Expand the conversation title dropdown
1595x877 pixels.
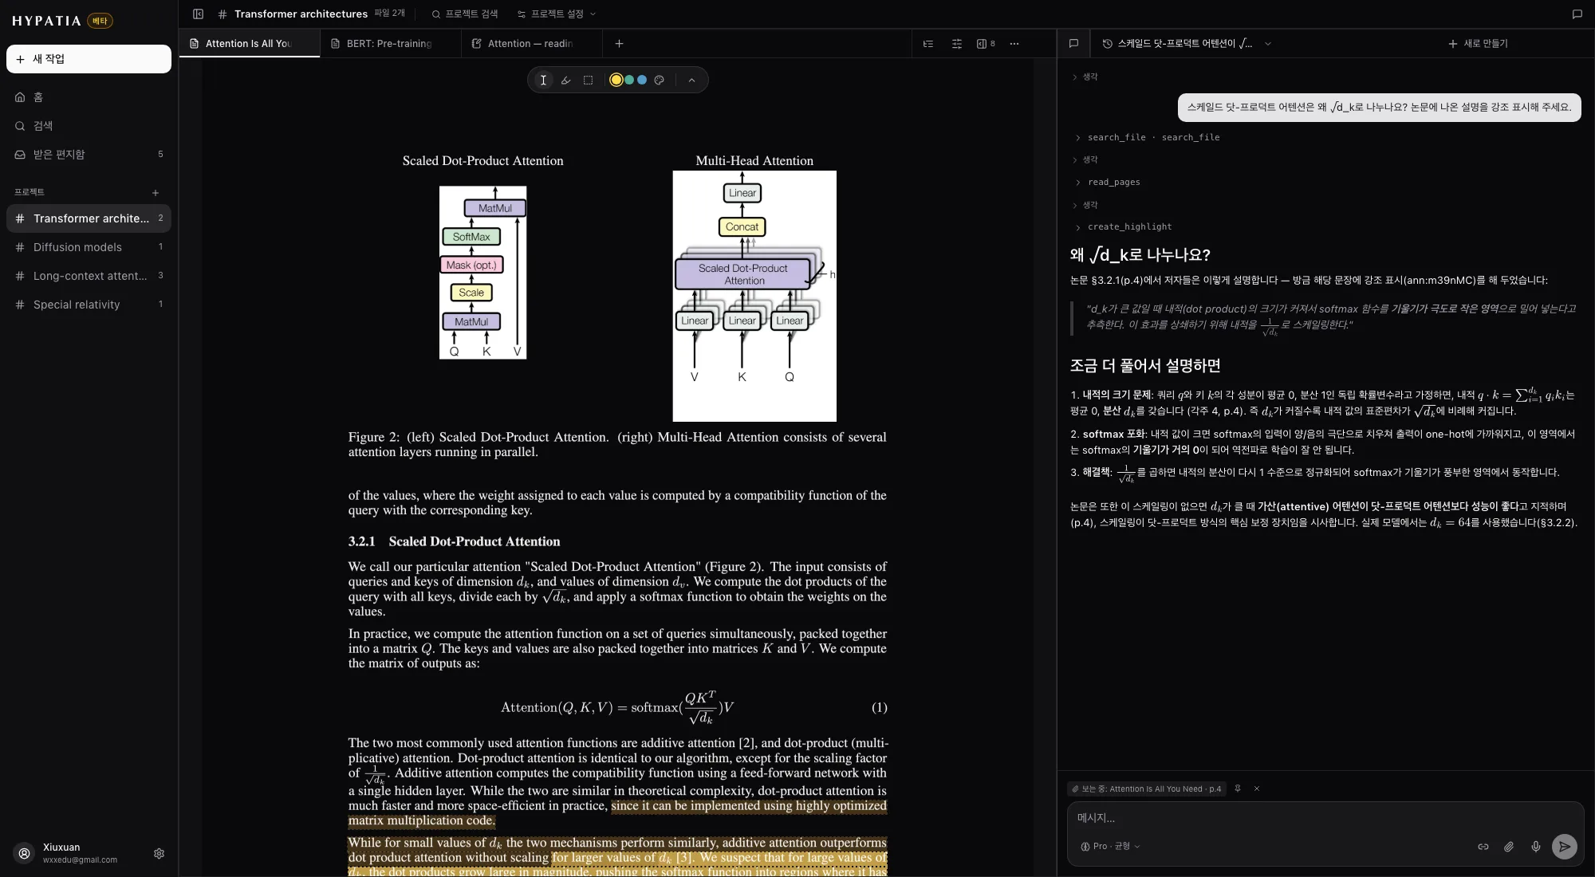1268,44
